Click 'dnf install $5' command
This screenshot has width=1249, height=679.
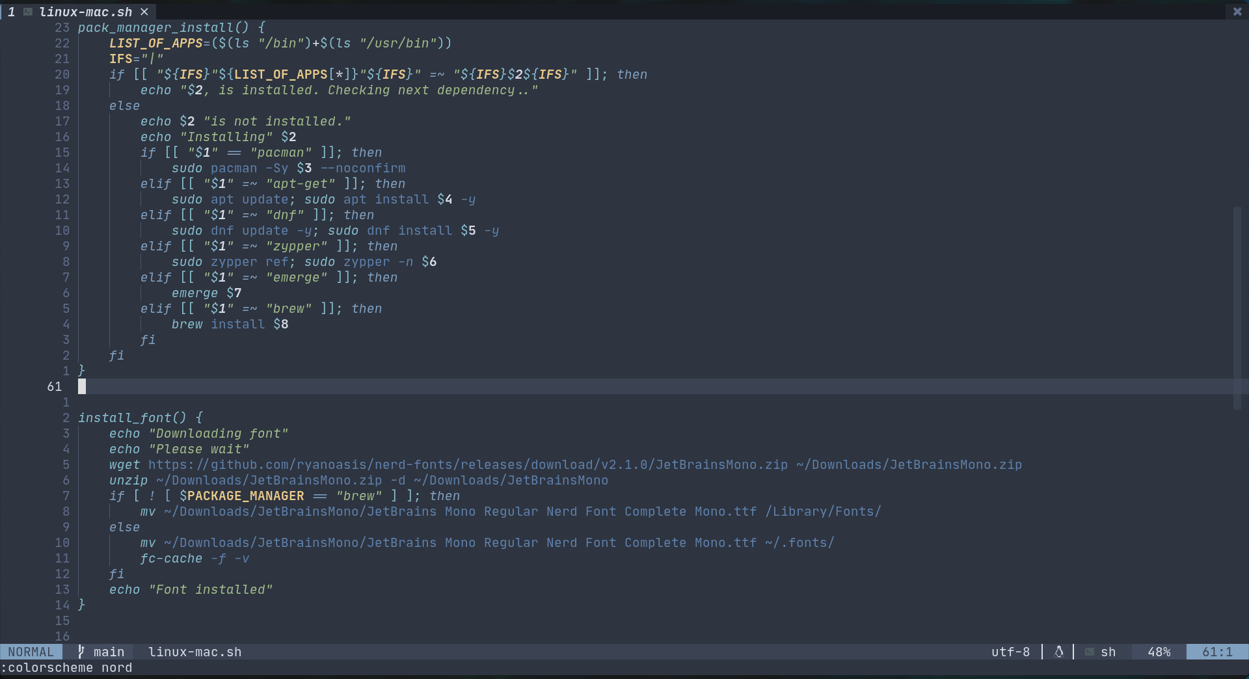pyautogui.click(x=422, y=230)
